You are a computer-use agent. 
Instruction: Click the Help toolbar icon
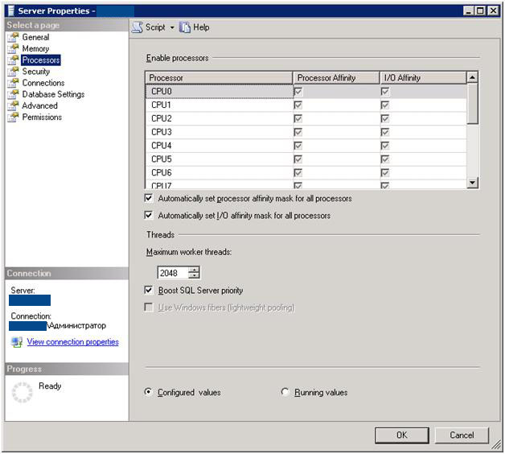(x=185, y=27)
